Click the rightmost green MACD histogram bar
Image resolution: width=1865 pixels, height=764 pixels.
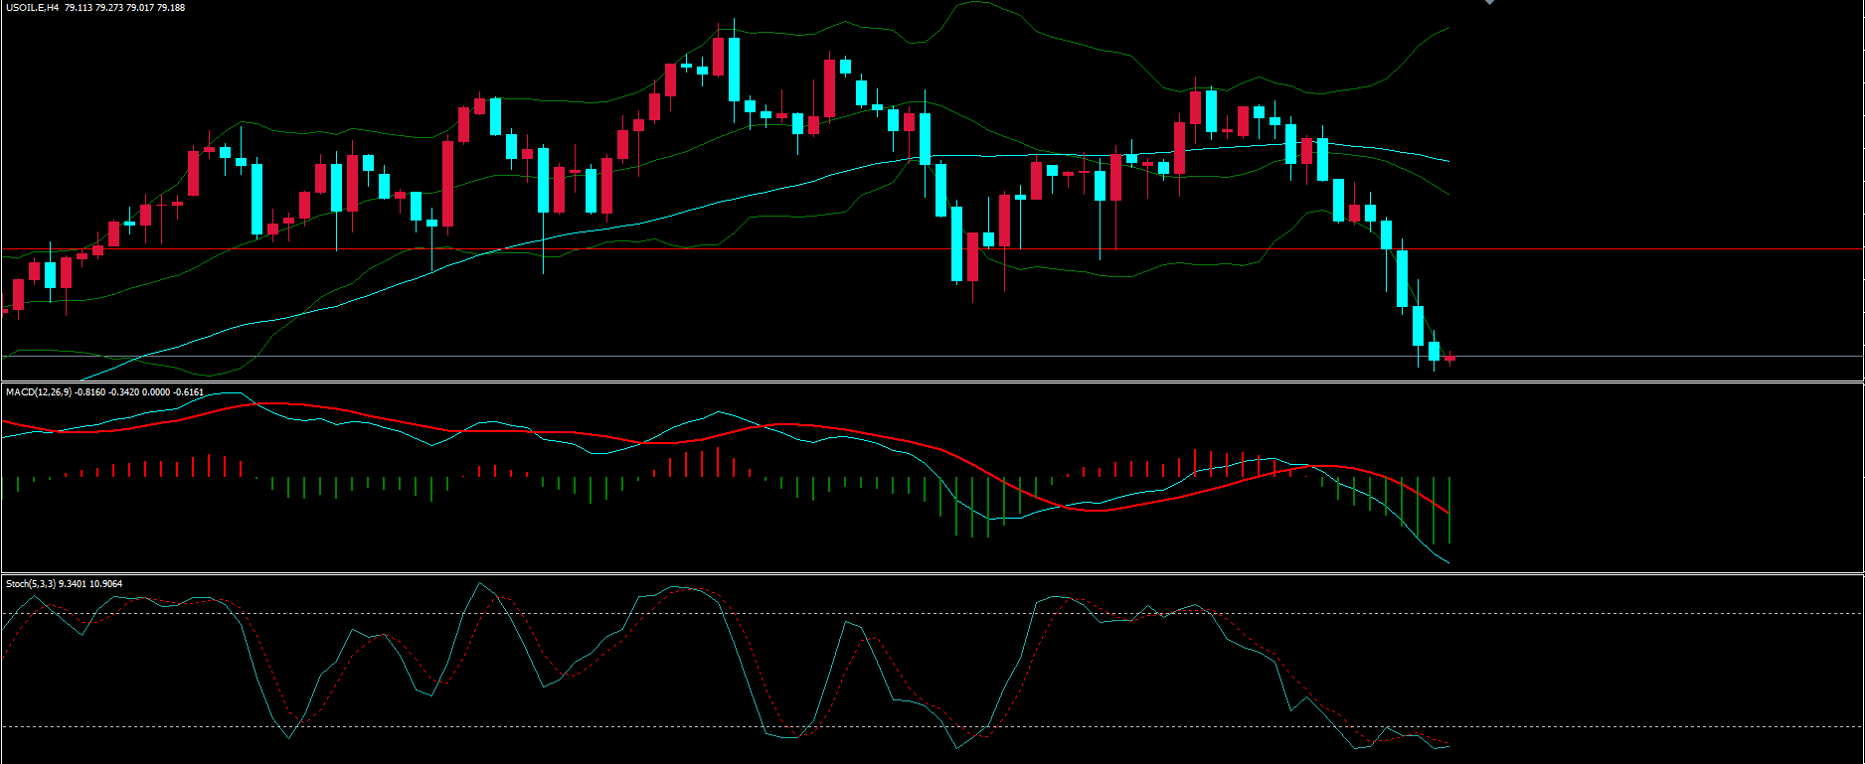point(1449,510)
